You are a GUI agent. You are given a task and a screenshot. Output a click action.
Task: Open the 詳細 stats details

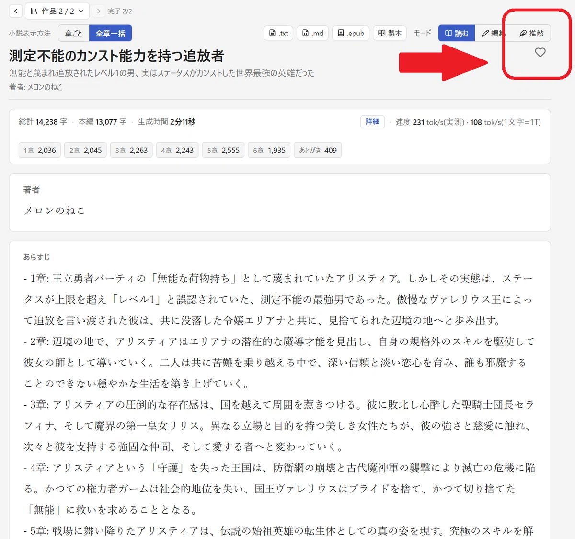(x=372, y=122)
